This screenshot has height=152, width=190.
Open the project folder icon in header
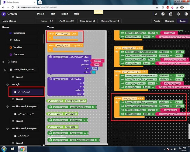155,14
